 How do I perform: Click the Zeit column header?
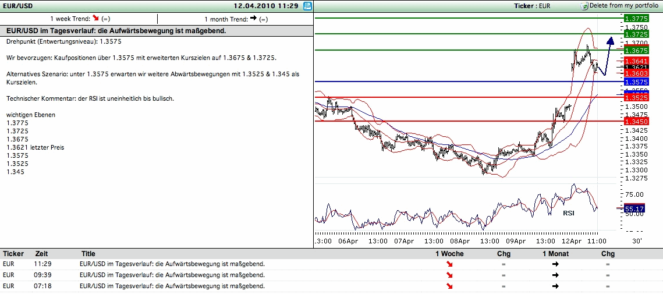[41, 254]
